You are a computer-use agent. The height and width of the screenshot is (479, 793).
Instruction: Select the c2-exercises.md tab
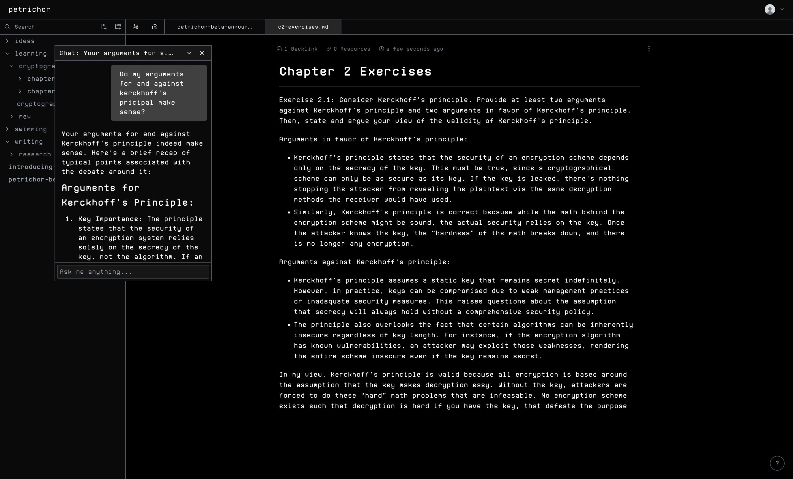303,27
